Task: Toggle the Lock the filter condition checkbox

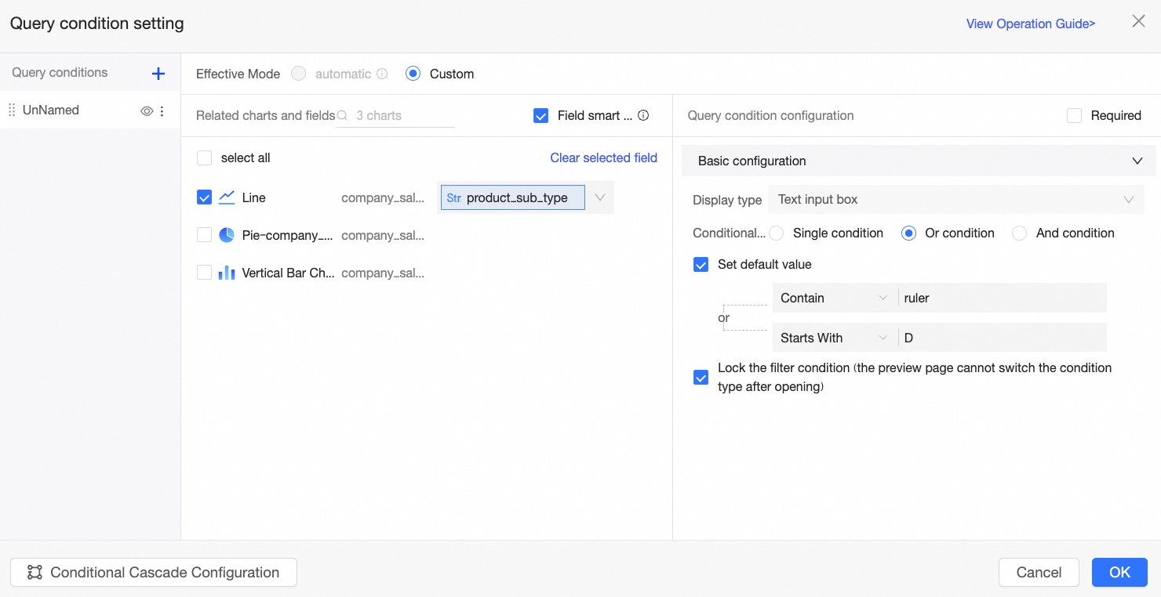Action: (701, 378)
